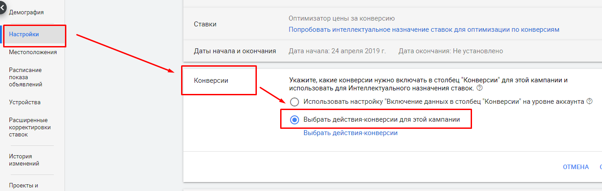Image resolution: width=602 pixels, height=191 pixels.
Task: Open Расширенные корректировки ставок
Action: tap(30, 127)
